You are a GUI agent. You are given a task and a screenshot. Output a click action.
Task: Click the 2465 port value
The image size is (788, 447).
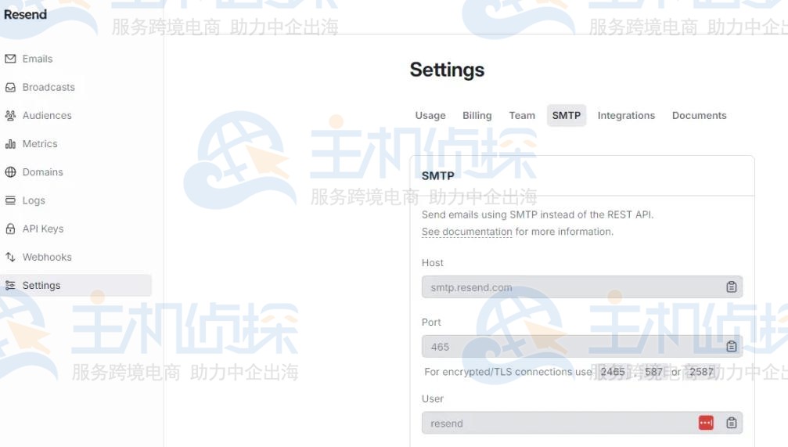pyautogui.click(x=613, y=372)
